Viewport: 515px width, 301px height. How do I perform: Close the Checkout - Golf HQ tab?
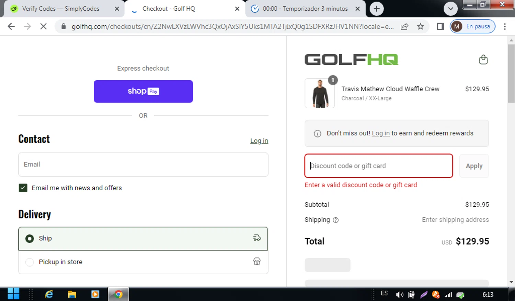point(237,9)
